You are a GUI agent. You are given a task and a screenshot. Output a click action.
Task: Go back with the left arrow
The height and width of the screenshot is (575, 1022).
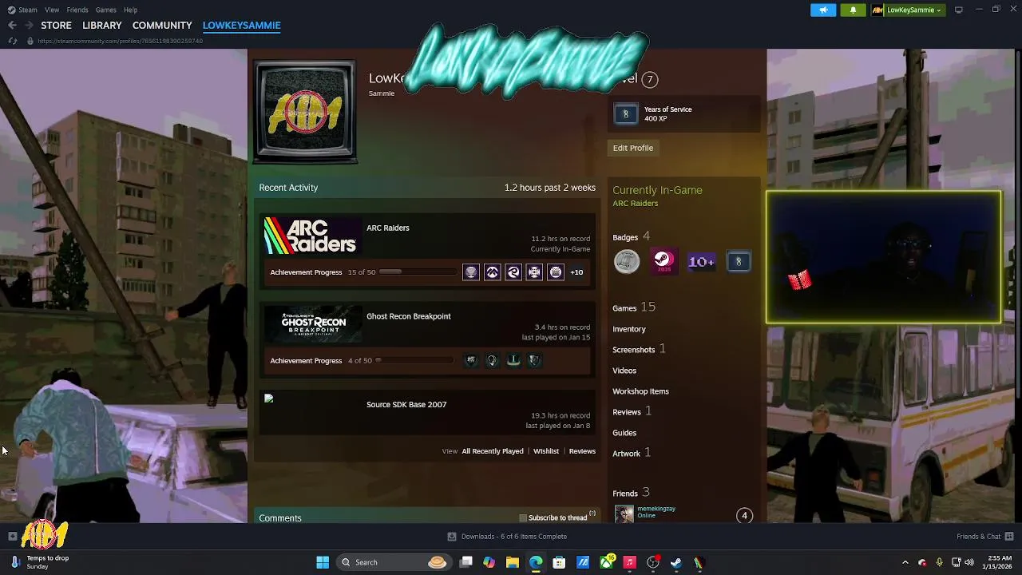coord(12,26)
